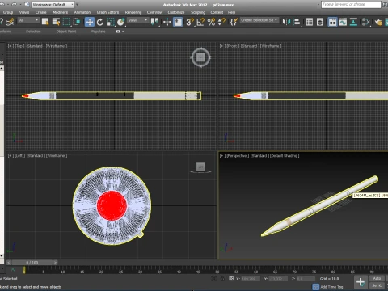This screenshot has height=291, width=388.
Task: Choose the Select and Place tool
Action: click(121, 22)
